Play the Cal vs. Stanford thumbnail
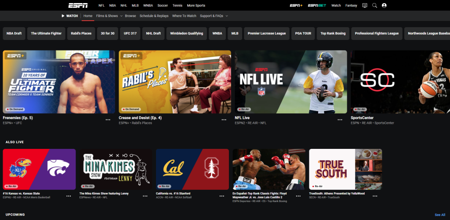 (192, 169)
